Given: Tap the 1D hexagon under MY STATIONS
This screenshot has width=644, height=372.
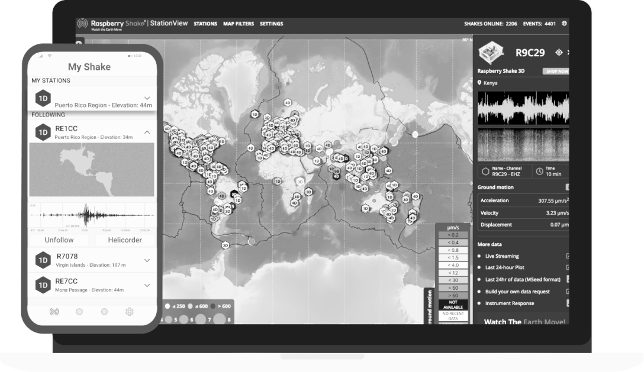Looking at the screenshot, I should coord(43,99).
